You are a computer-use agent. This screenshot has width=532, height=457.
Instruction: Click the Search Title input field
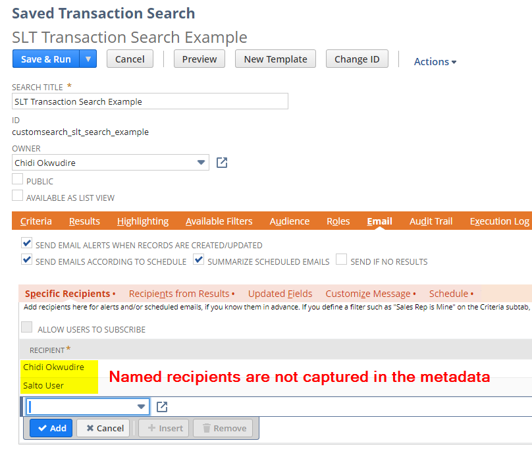[x=149, y=101]
